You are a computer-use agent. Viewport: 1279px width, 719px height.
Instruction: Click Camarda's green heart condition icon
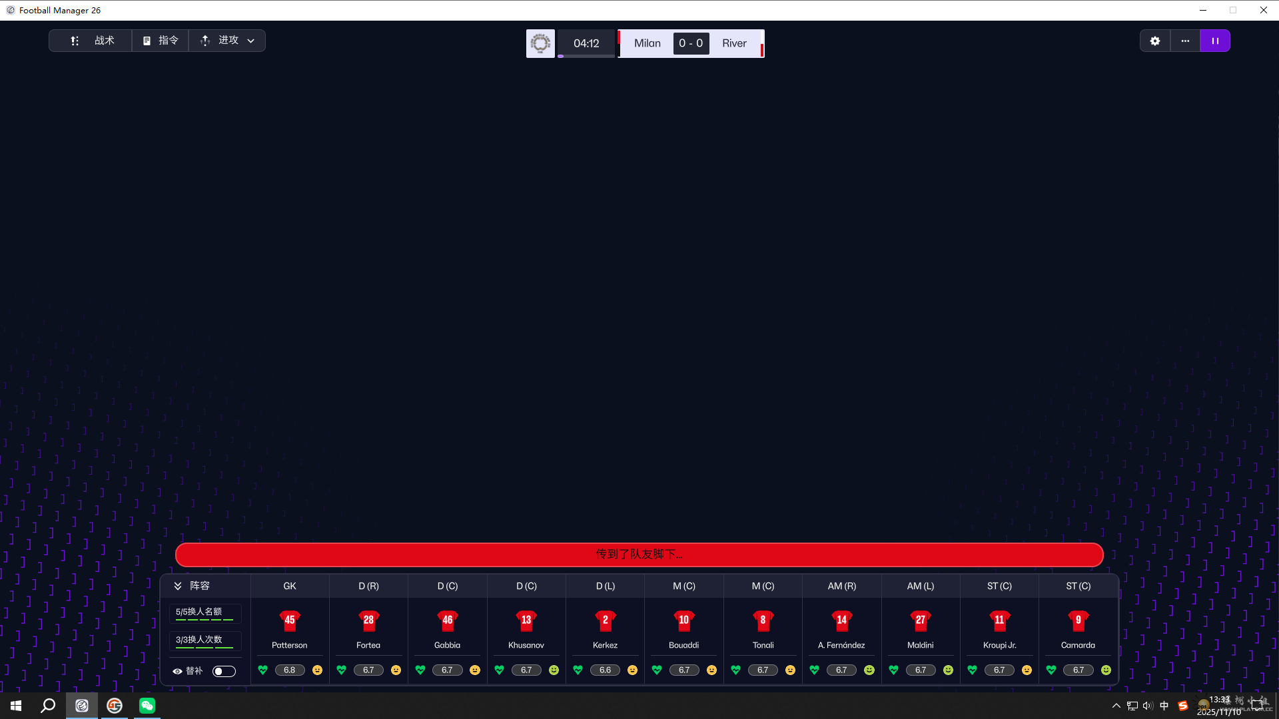pos(1051,670)
